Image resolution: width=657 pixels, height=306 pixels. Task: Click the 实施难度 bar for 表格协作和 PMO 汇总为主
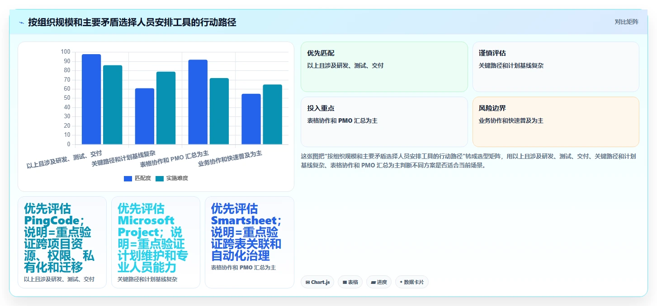point(219,111)
